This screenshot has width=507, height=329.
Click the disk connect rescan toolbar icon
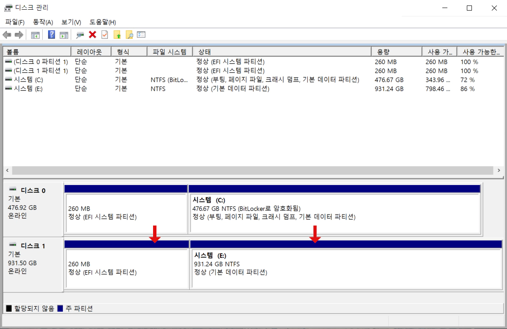click(x=79, y=35)
